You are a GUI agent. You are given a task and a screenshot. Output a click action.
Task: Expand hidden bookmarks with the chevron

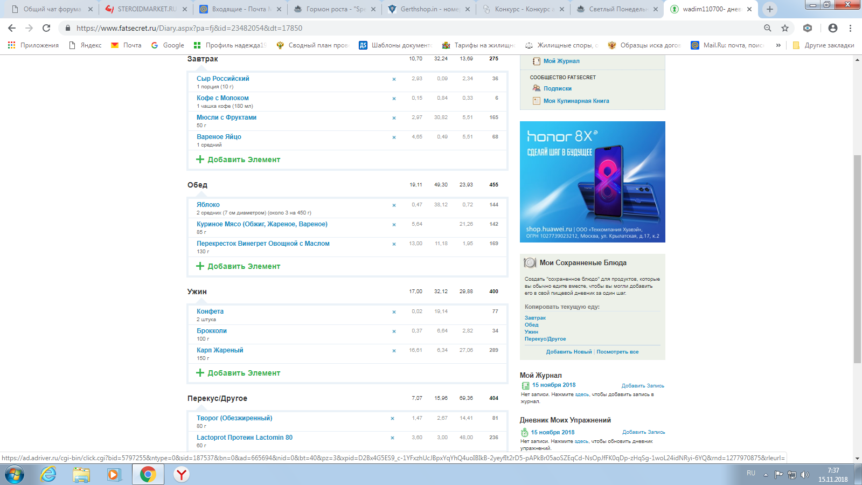tap(778, 45)
